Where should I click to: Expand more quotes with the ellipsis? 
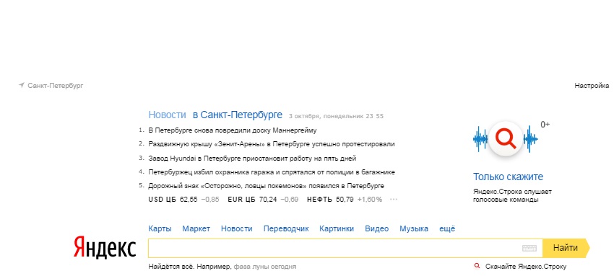394,200
